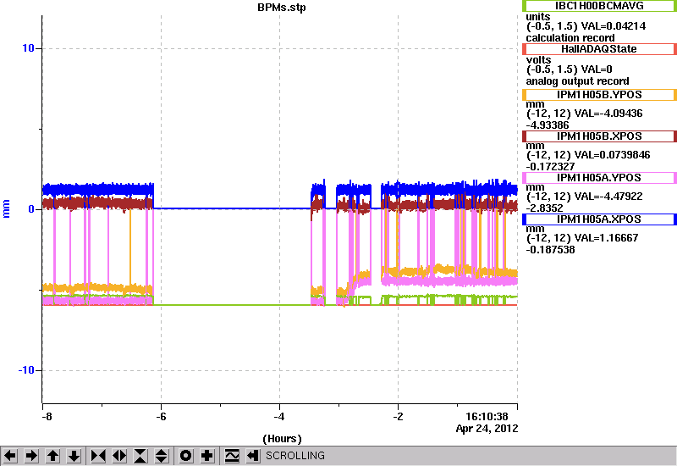Shift the plot up with the up arrow

click(x=52, y=456)
